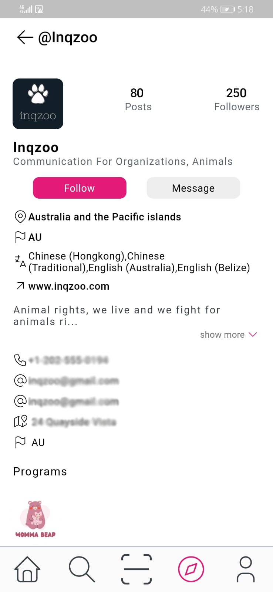View the 250 Followers list
273x592 pixels.
pyautogui.click(x=236, y=99)
